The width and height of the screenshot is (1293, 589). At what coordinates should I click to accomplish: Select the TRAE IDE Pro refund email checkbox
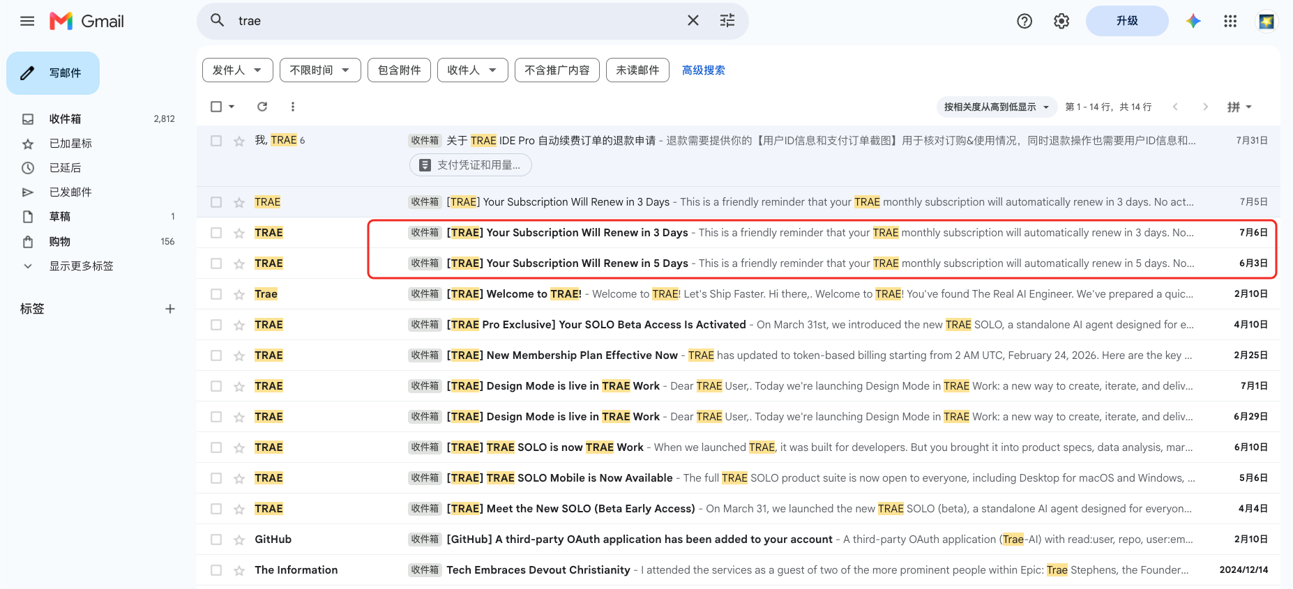(216, 141)
